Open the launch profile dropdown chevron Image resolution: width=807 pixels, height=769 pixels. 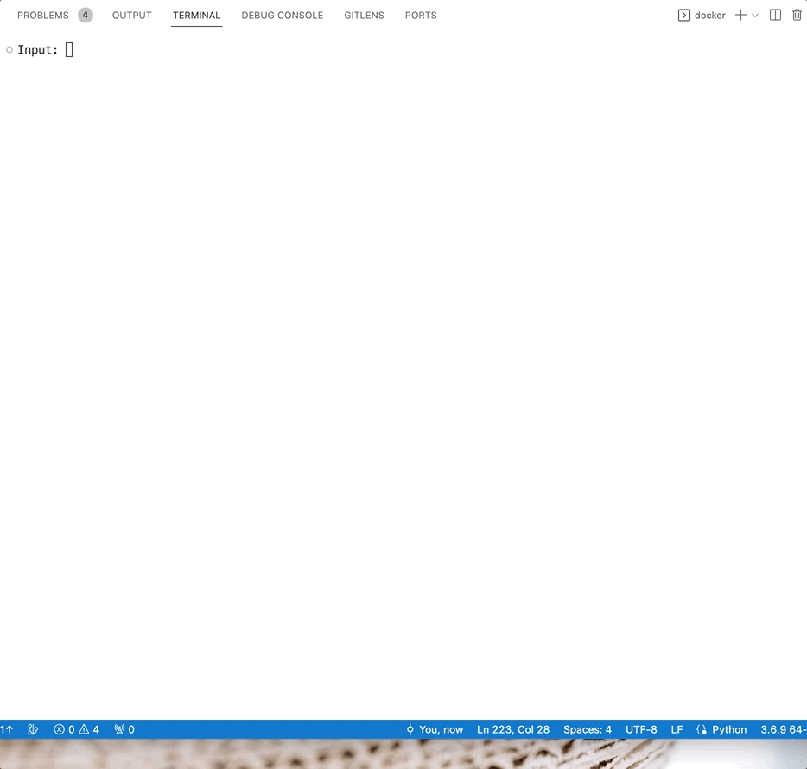pos(755,16)
